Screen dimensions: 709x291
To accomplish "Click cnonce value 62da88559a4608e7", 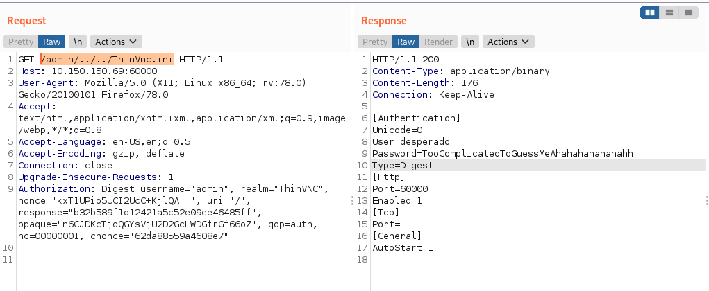I will [180, 236].
